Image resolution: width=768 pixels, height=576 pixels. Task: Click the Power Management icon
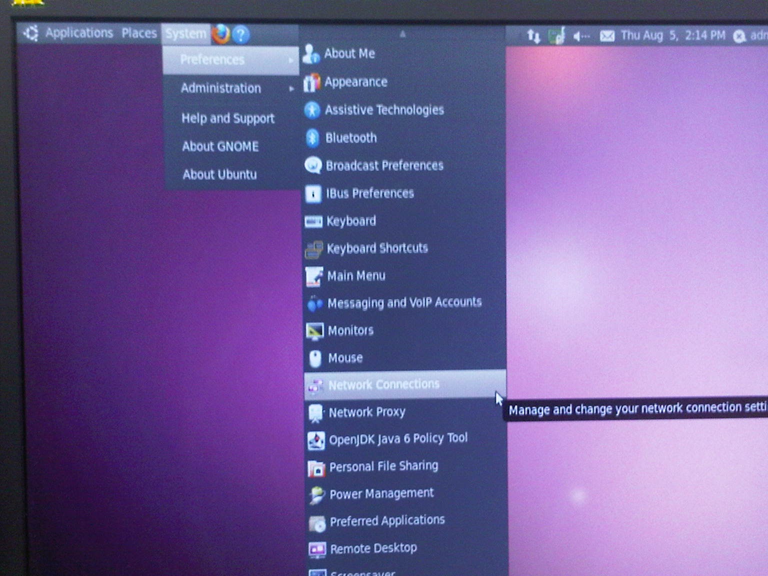pyautogui.click(x=317, y=495)
